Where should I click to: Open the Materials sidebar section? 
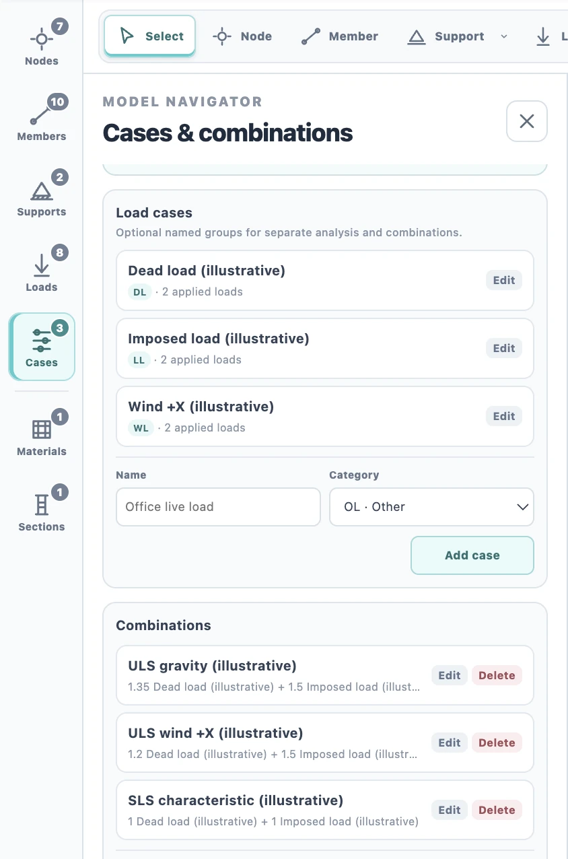[42, 435]
